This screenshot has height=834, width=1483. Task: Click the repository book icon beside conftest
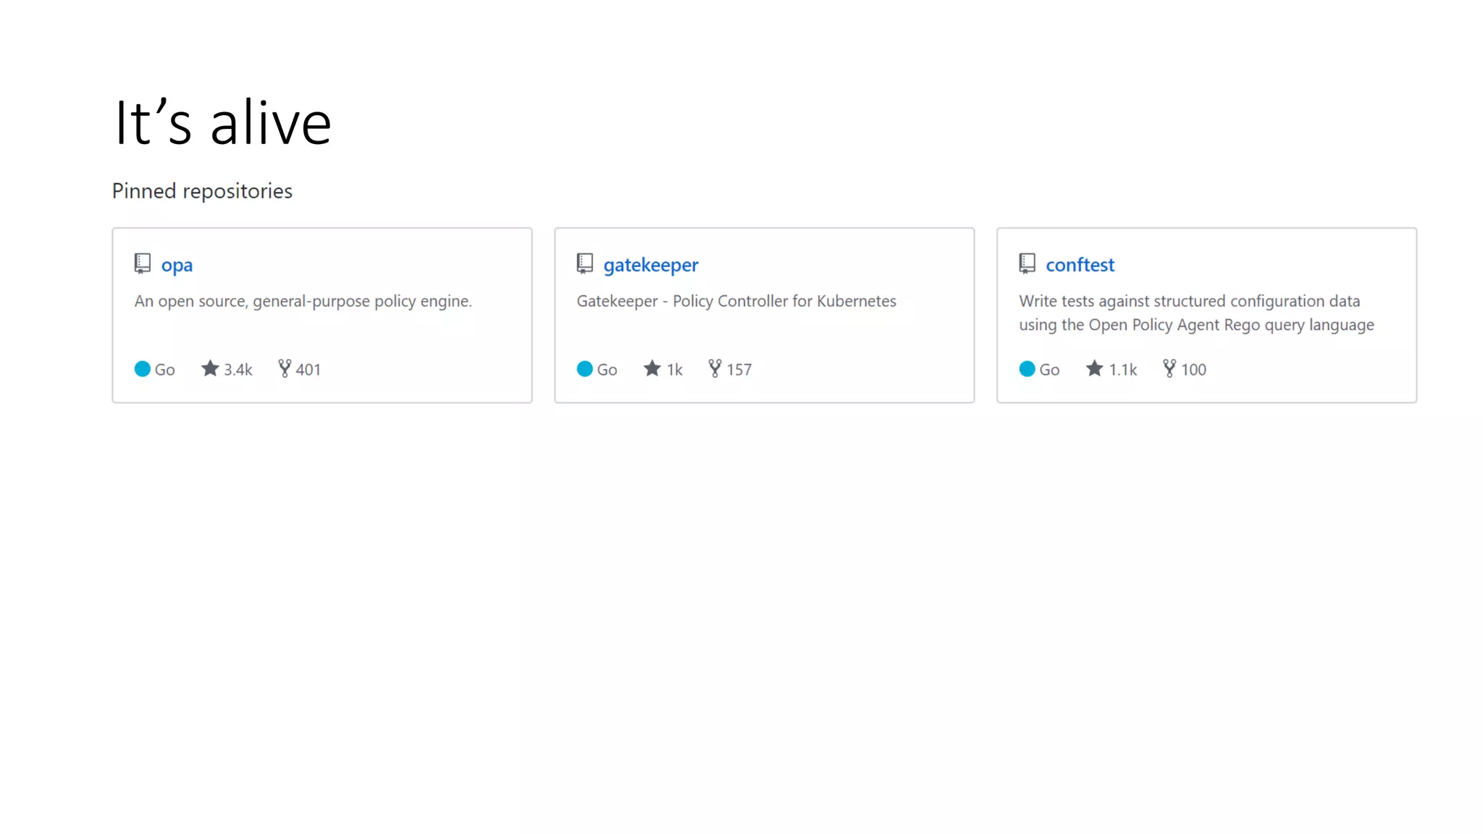pos(1028,264)
